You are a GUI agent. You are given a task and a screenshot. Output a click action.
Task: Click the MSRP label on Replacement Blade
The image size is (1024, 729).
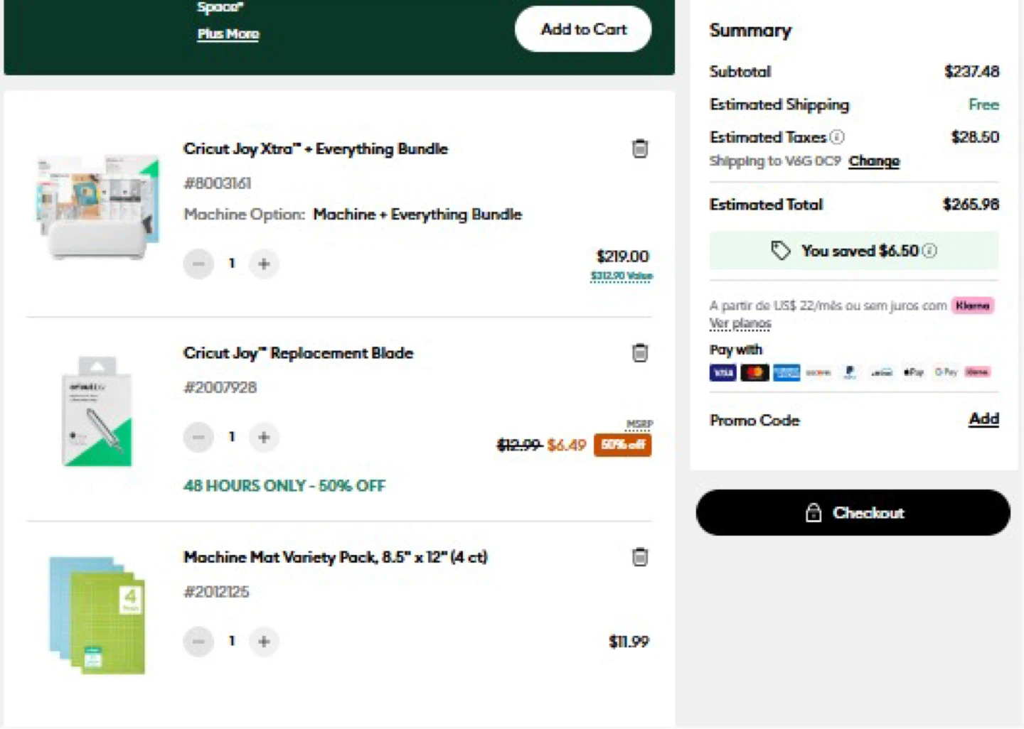point(639,424)
